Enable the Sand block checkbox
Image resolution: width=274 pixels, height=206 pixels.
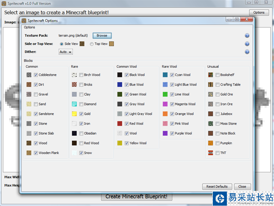point(36,104)
